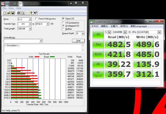Viewport: 166px width, 114px height.
Task: Click the green 4K test button
Action: pos(98,64)
